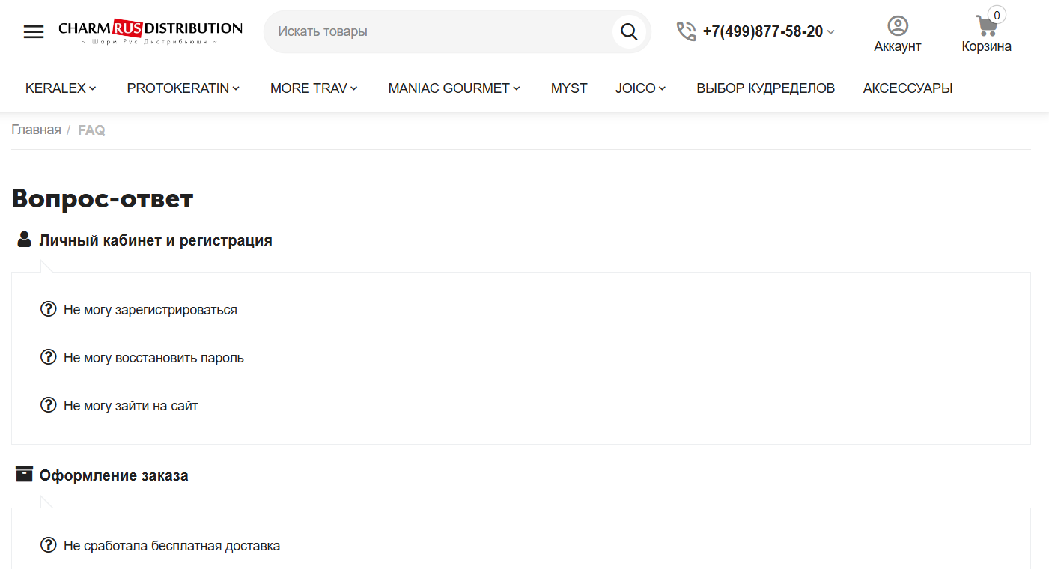Expand the 'Оформление заказа' section heading

(114, 475)
